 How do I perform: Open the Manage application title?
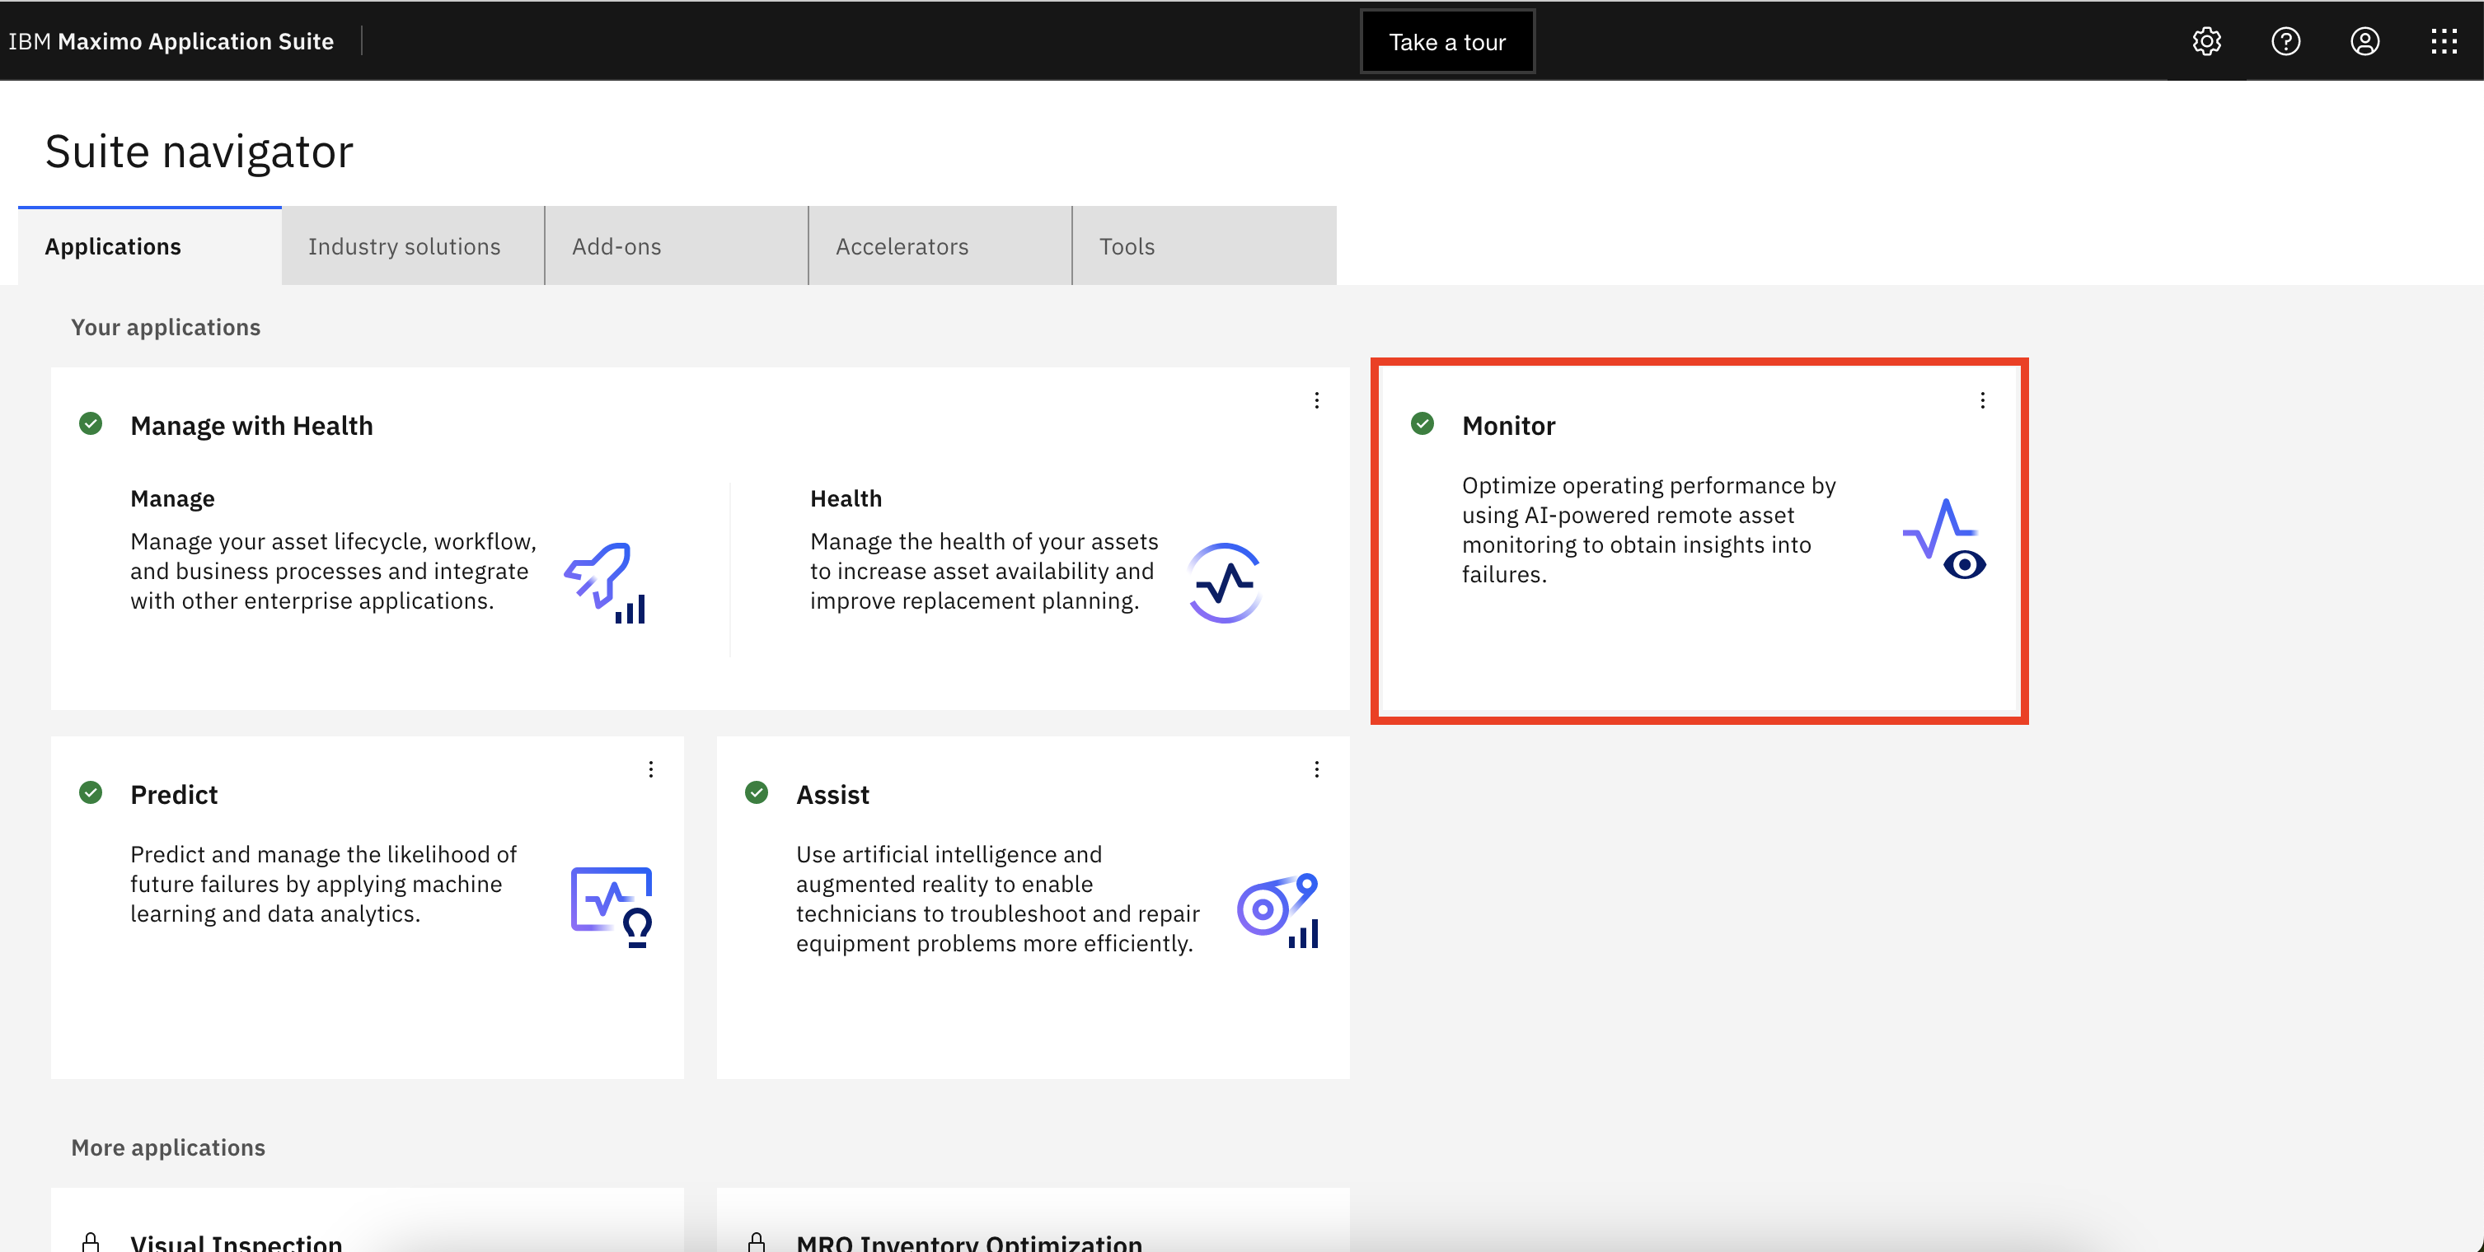pos(172,498)
